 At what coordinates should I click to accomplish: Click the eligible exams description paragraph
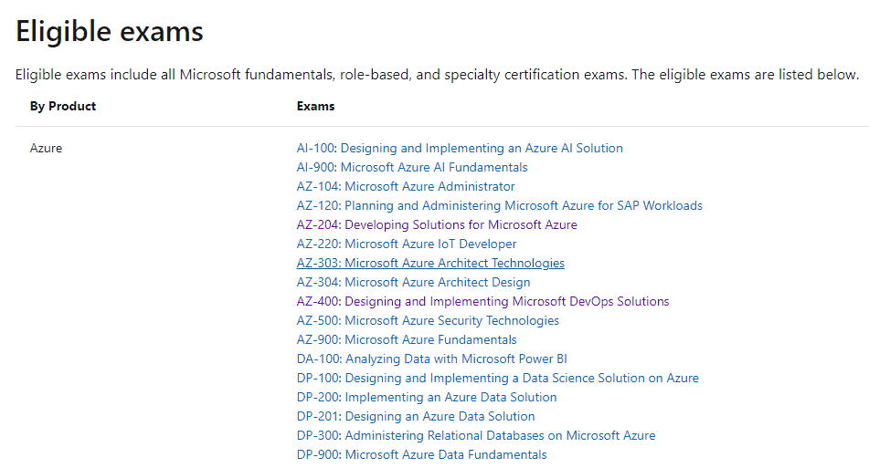click(x=438, y=75)
